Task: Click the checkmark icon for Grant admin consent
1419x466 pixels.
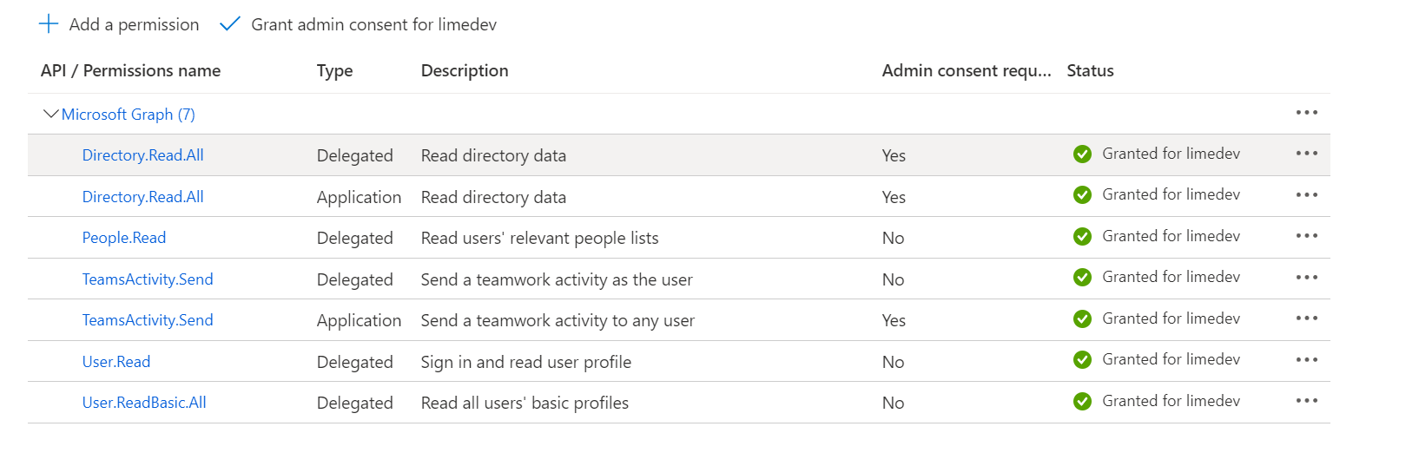Action: point(229,24)
